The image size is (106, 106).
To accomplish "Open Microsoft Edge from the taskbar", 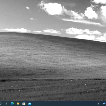I will tap(12, 104).
